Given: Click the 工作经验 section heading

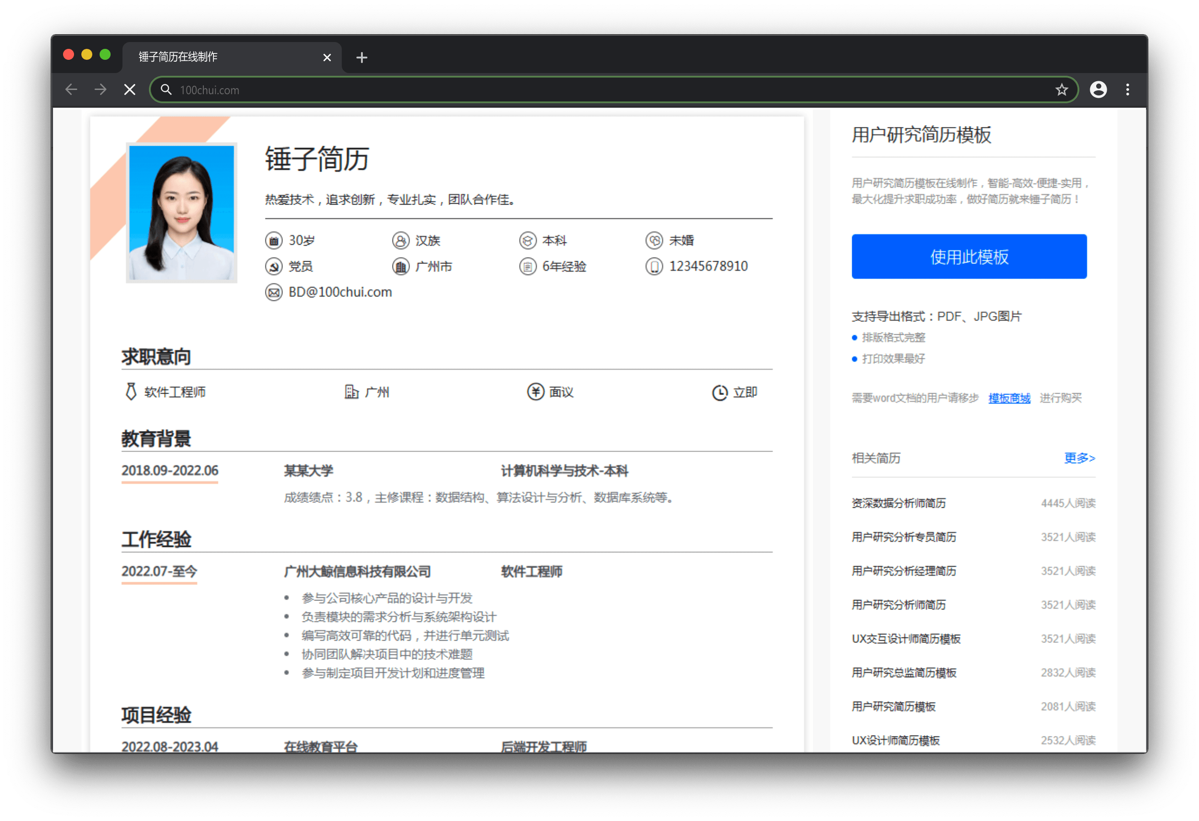Looking at the screenshot, I should click(x=156, y=539).
